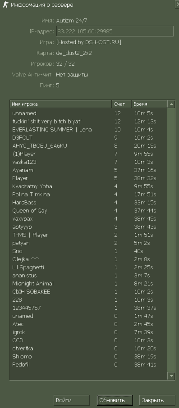
Task: Click the Войти button
Action: click(x=71, y=400)
